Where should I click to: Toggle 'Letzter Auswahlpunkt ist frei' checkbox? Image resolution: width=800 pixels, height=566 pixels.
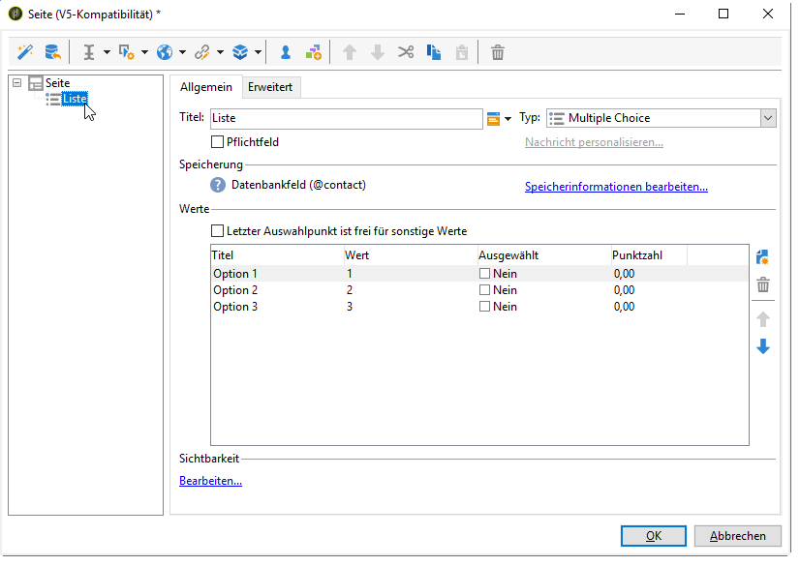click(217, 231)
